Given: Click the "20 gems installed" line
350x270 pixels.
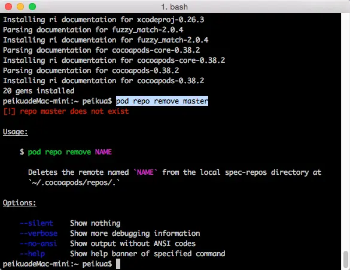Looking at the screenshot, I should pyautogui.click(x=39, y=91).
